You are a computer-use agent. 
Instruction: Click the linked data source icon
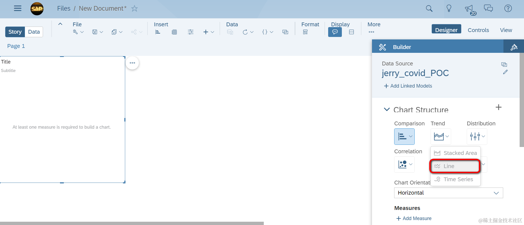(x=504, y=64)
